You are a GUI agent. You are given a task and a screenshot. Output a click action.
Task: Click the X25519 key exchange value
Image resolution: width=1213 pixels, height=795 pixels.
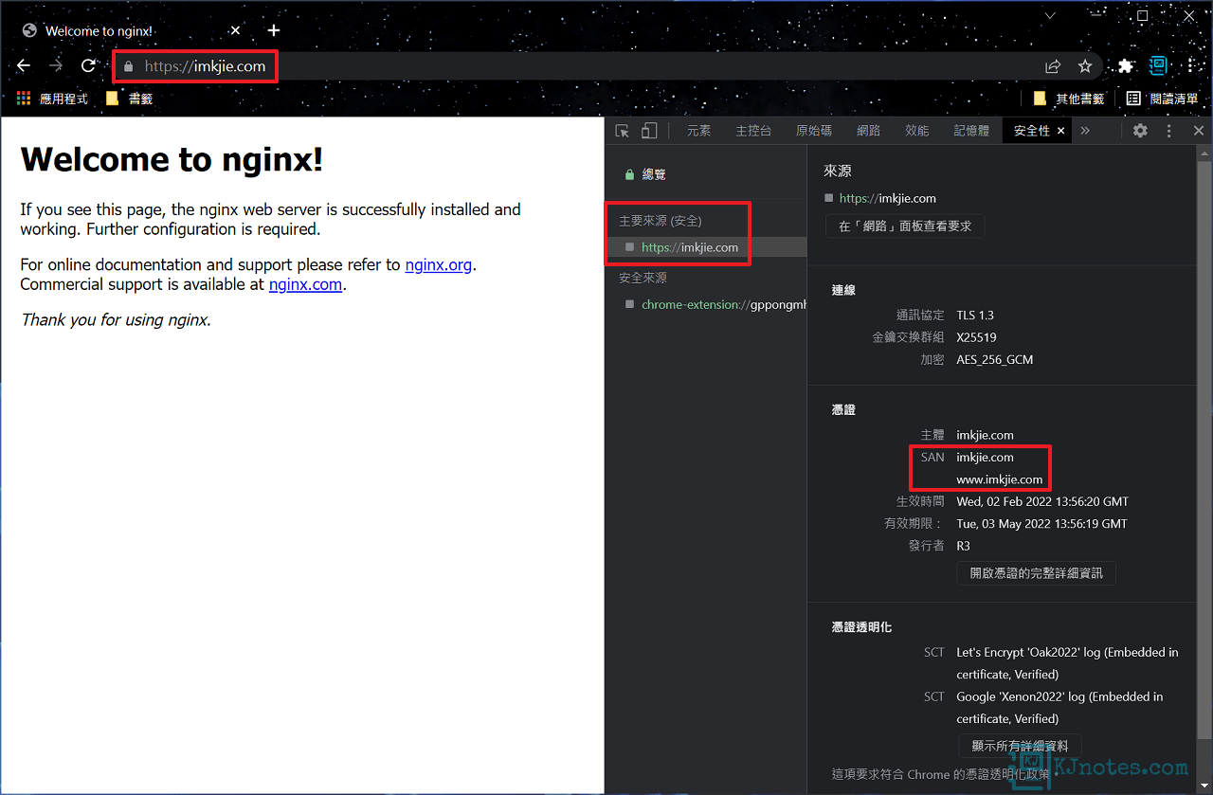coord(977,337)
